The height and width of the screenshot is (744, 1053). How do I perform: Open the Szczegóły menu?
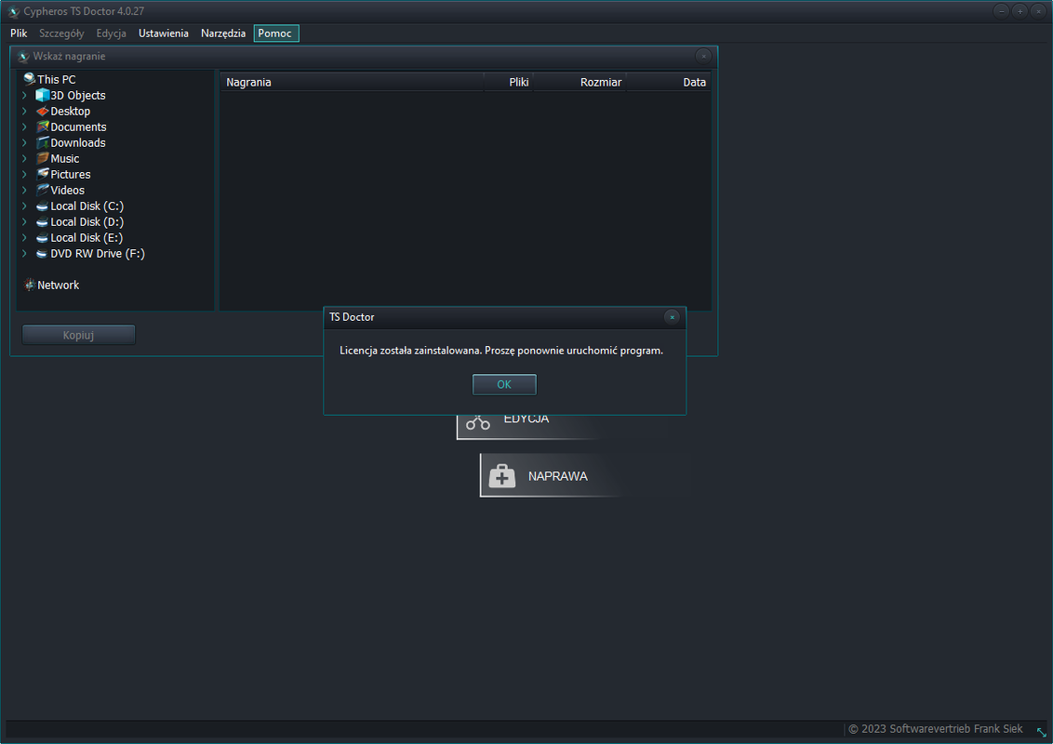(61, 33)
